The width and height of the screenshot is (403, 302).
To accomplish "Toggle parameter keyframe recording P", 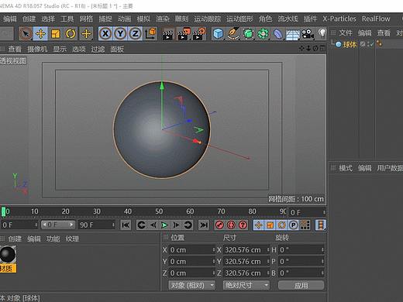I will click(x=294, y=225).
